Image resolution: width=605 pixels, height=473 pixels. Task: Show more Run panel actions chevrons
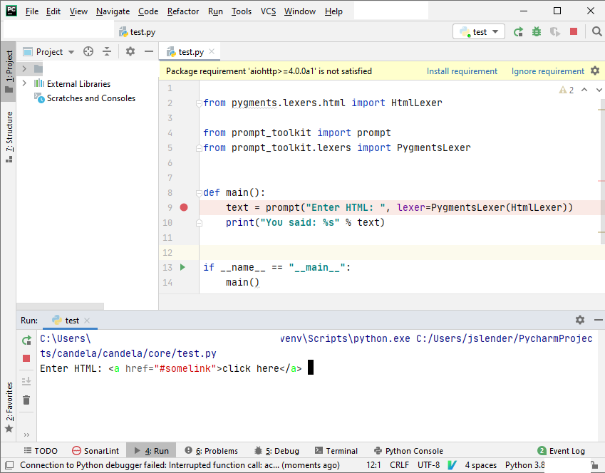26,435
